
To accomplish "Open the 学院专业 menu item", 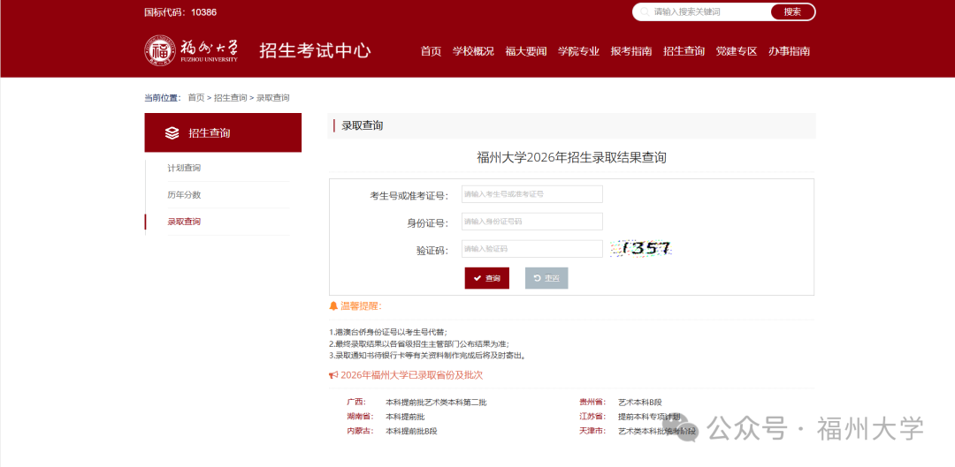I will coord(578,51).
